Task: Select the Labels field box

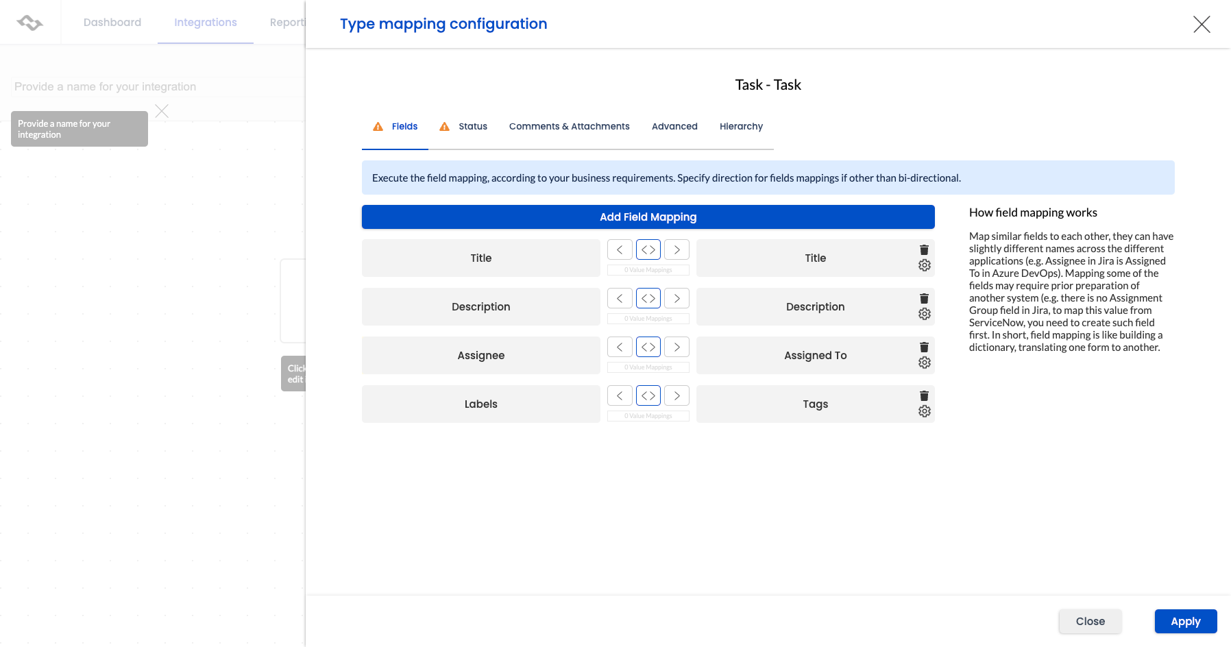Action: pos(481,404)
